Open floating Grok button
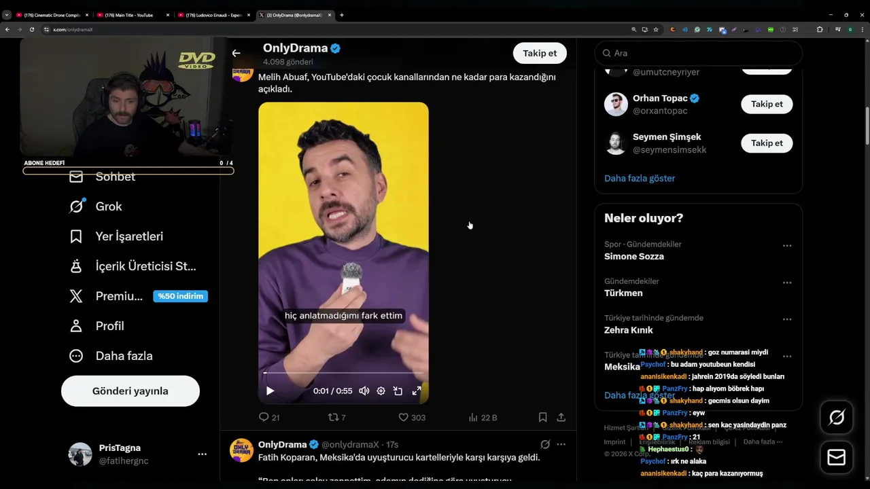 pos(837,418)
